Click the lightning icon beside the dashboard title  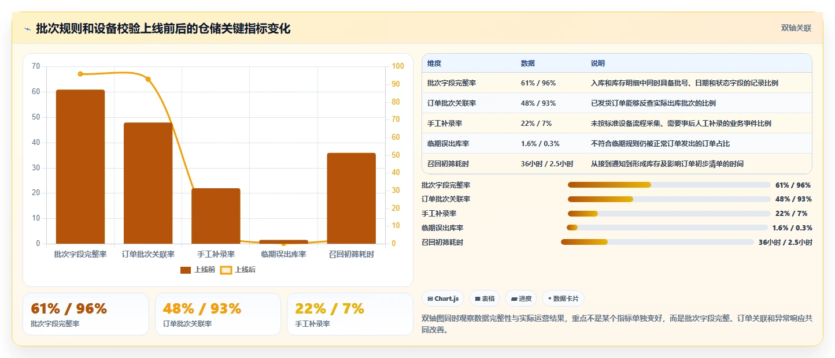[27, 29]
